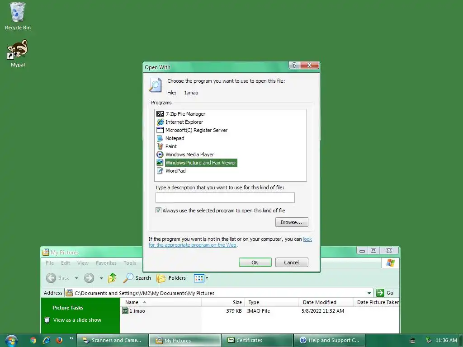Select the 1.imao file name
The image size is (463, 347).
[137, 311]
